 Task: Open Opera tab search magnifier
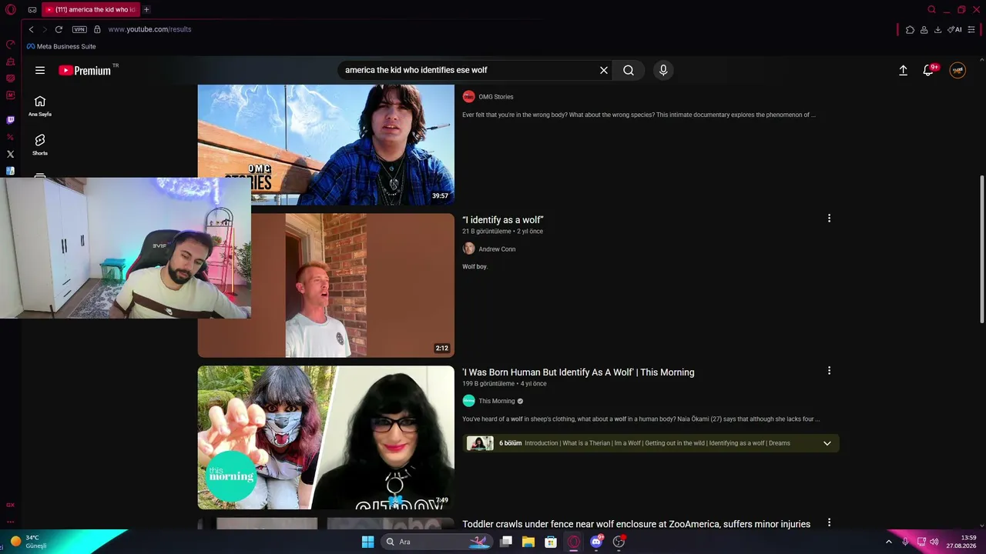pyautogui.click(x=931, y=10)
